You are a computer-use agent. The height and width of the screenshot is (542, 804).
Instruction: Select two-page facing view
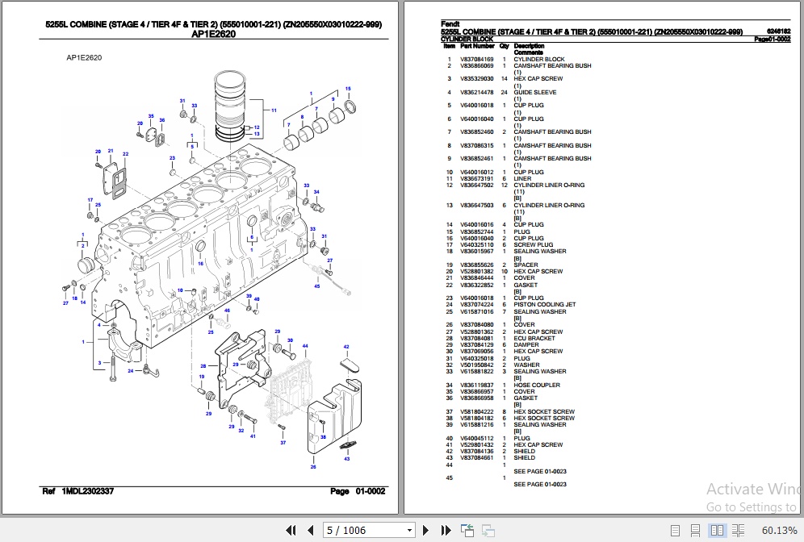(x=717, y=530)
